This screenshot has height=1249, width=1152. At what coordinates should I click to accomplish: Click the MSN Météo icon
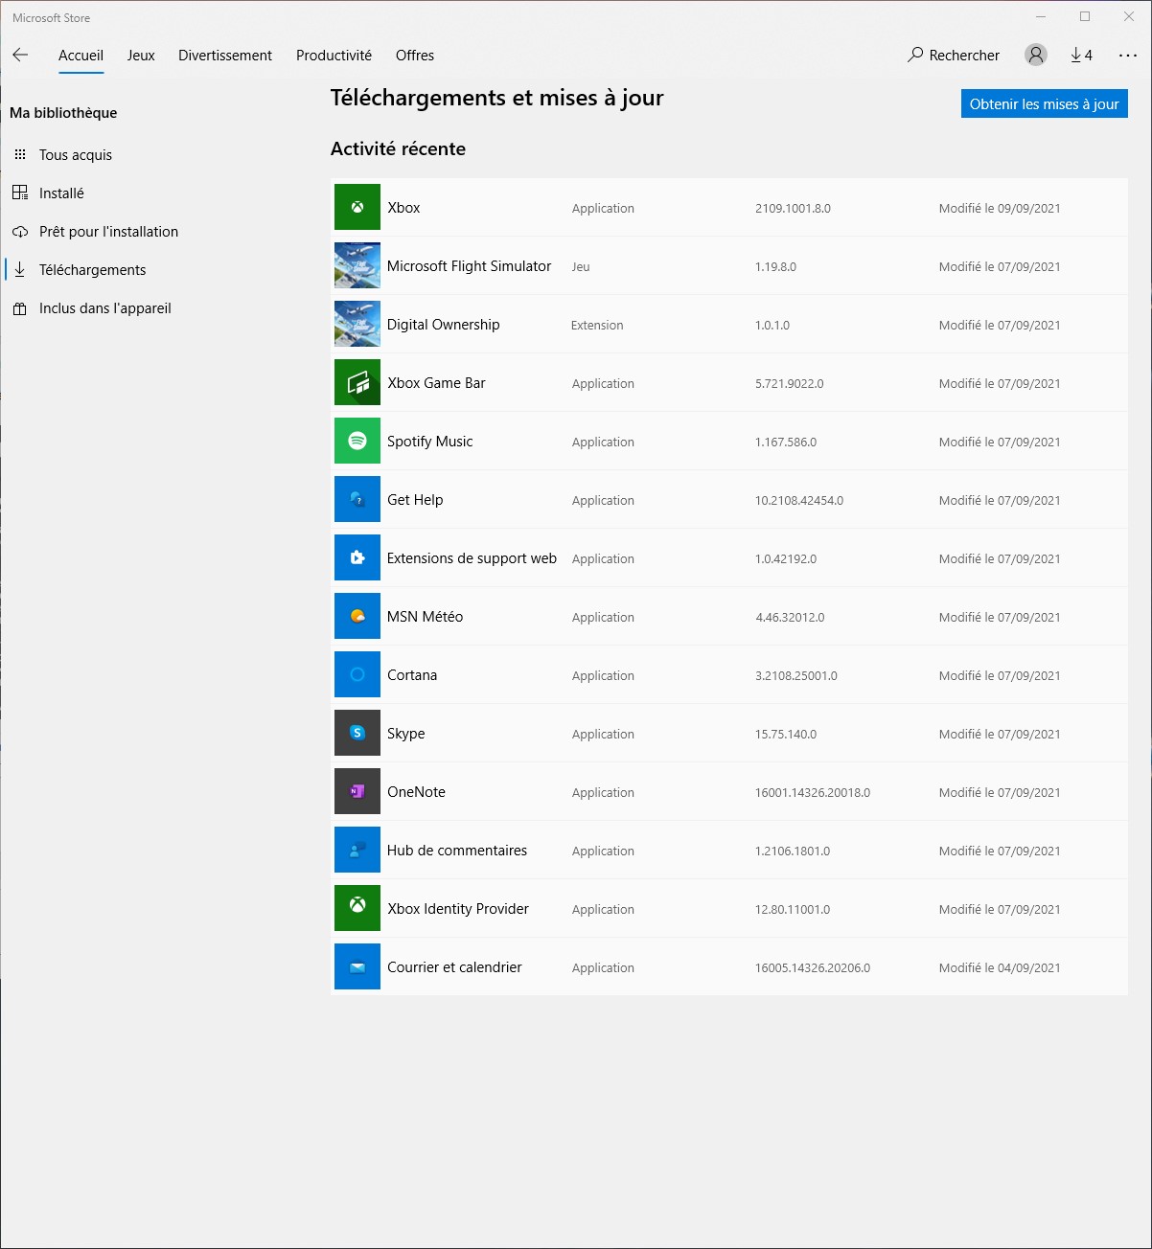[x=357, y=616]
